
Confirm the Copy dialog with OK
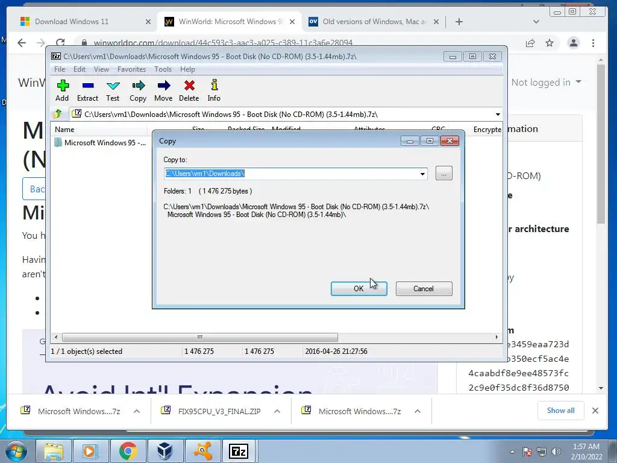point(359,289)
